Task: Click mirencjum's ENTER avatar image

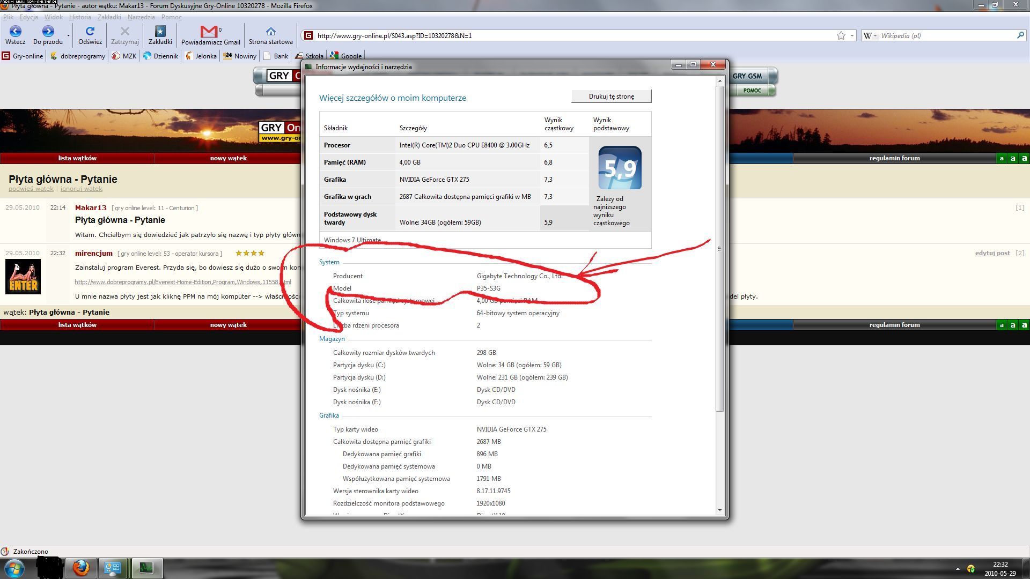Action: pyautogui.click(x=23, y=277)
